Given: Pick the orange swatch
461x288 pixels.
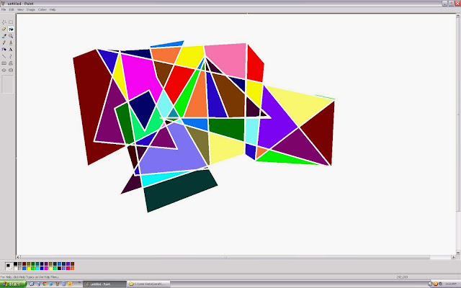Looking at the screenshot, I should click(73, 269).
